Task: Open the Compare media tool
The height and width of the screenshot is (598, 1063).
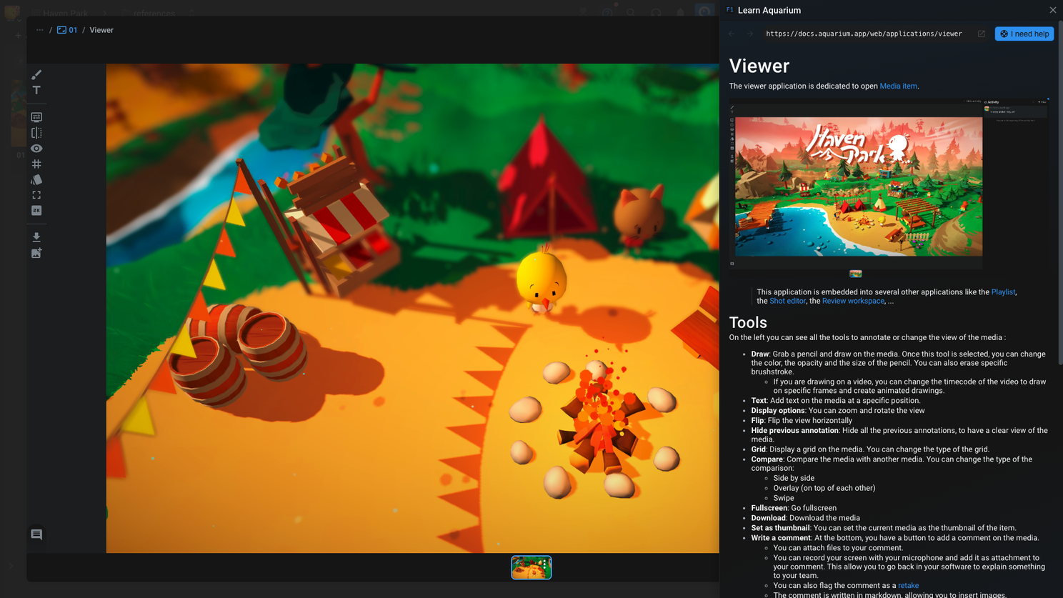Action: [36, 180]
